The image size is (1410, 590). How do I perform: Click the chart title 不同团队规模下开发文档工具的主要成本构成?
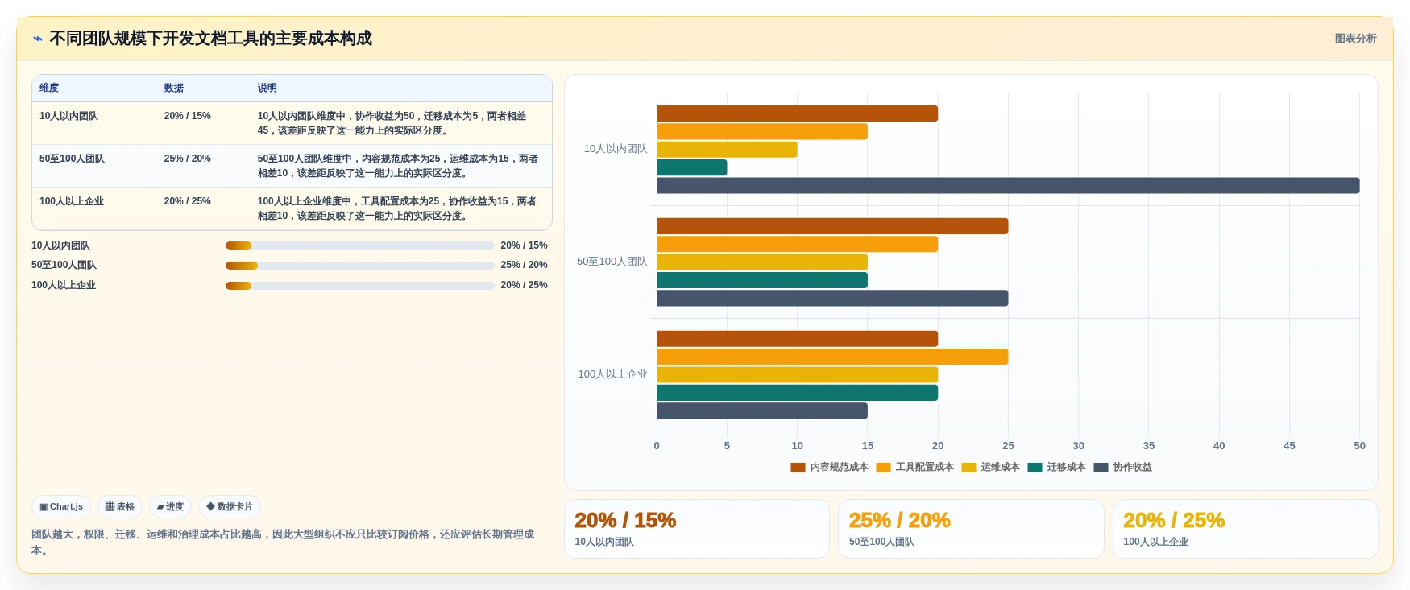pyautogui.click(x=210, y=39)
